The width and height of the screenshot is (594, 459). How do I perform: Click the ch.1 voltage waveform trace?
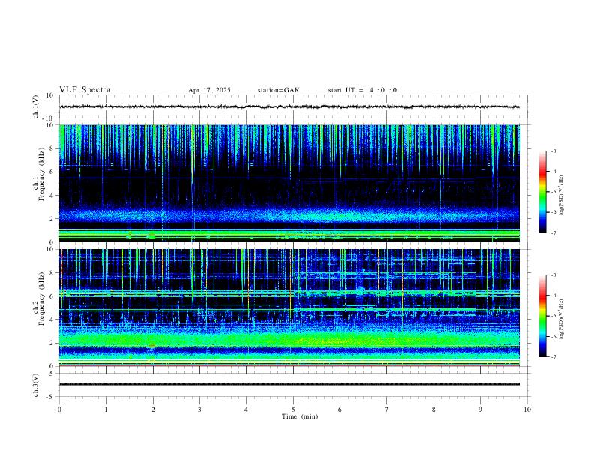point(289,106)
